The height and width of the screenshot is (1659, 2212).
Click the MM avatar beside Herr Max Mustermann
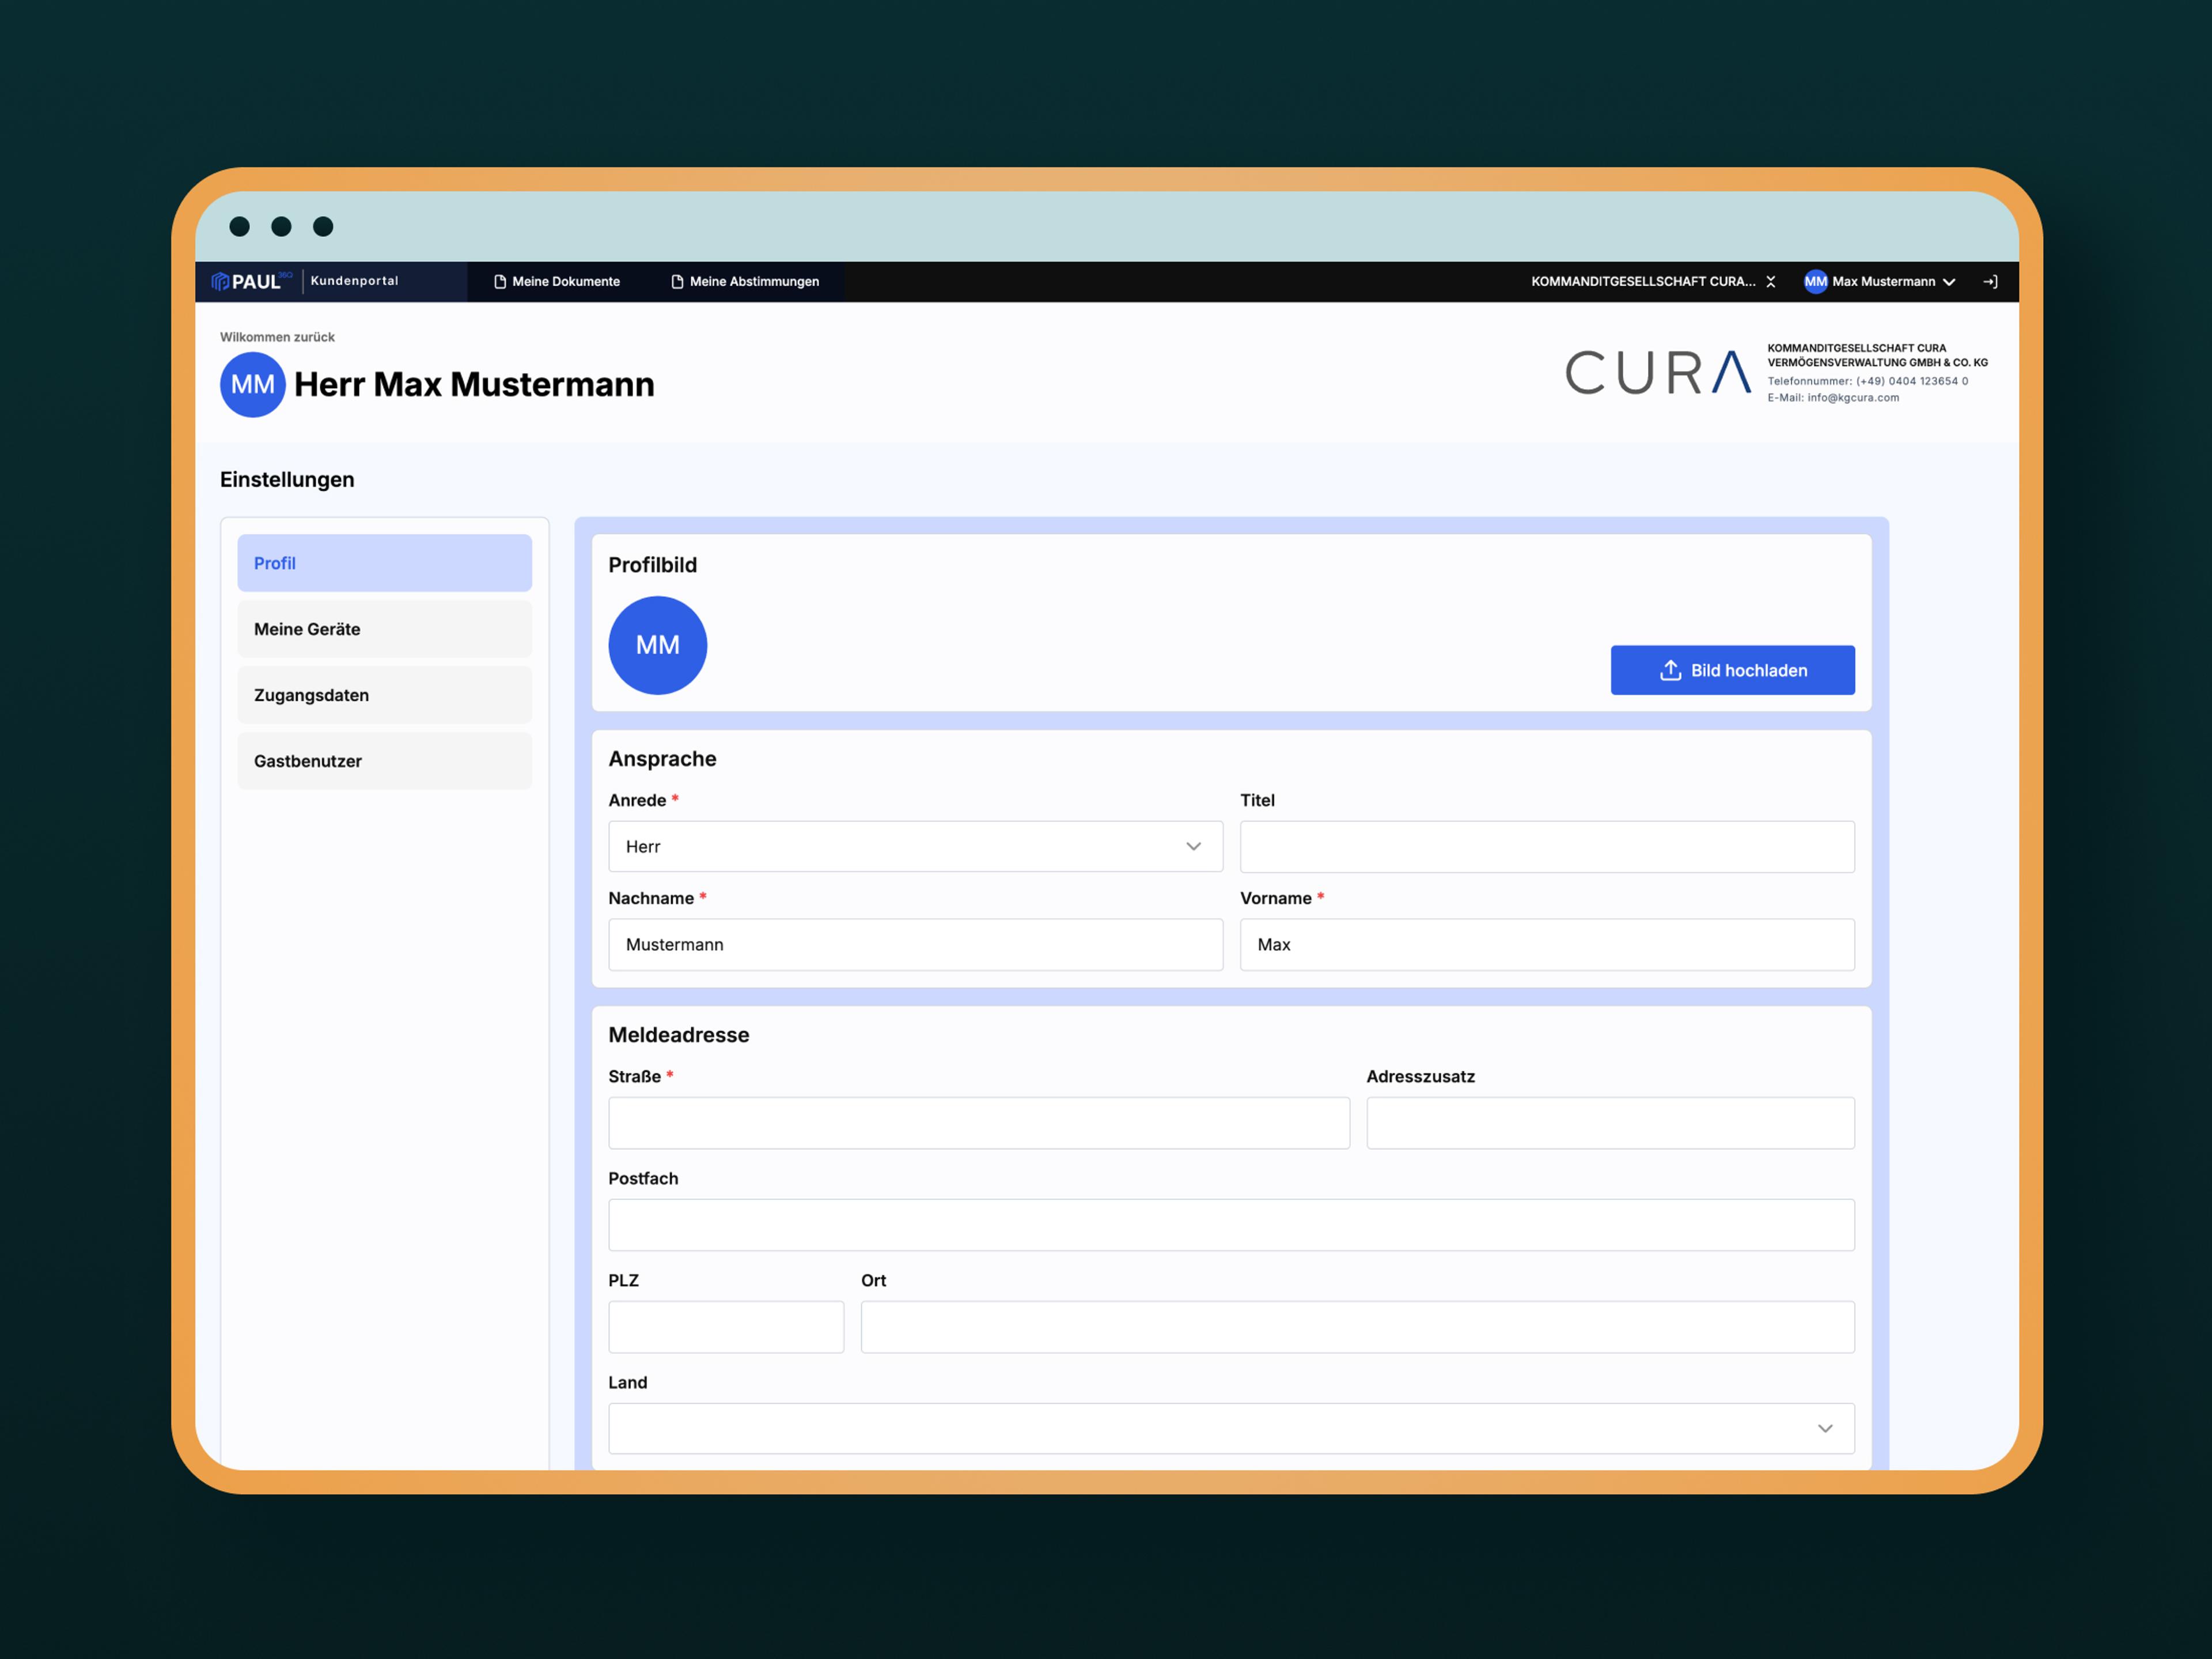click(252, 385)
